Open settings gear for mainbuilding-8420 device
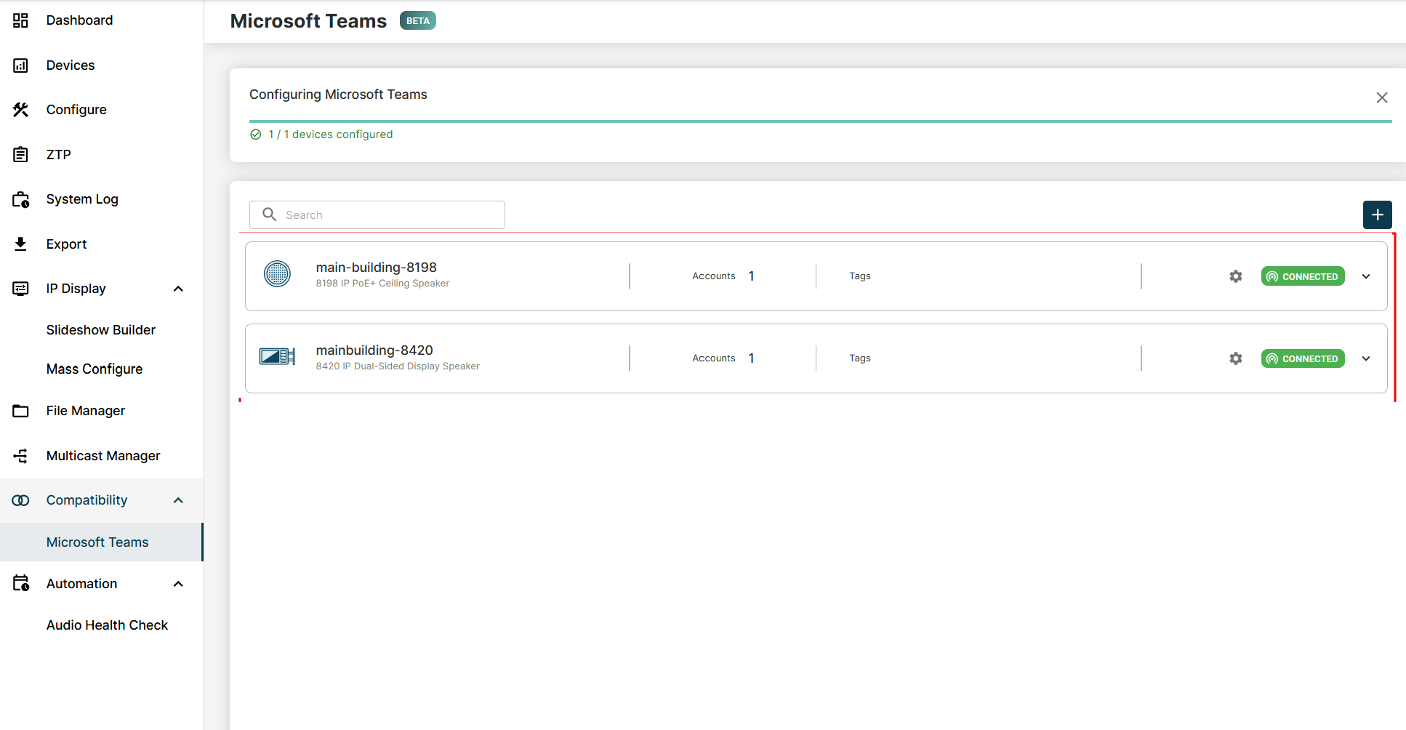This screenshot has height=730, width=1406. point(1235,358)
